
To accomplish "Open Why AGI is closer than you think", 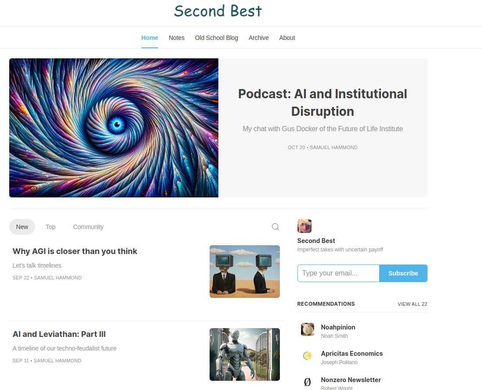I will pyautogui.click(x=75, y=251).
